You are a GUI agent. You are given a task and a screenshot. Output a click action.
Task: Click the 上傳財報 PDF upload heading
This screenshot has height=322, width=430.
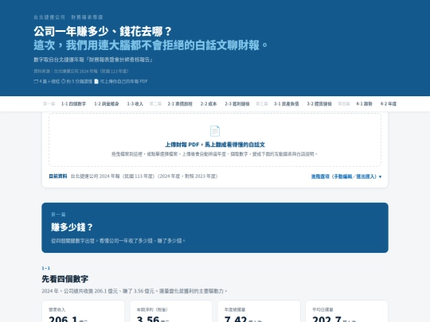[215, 145]
